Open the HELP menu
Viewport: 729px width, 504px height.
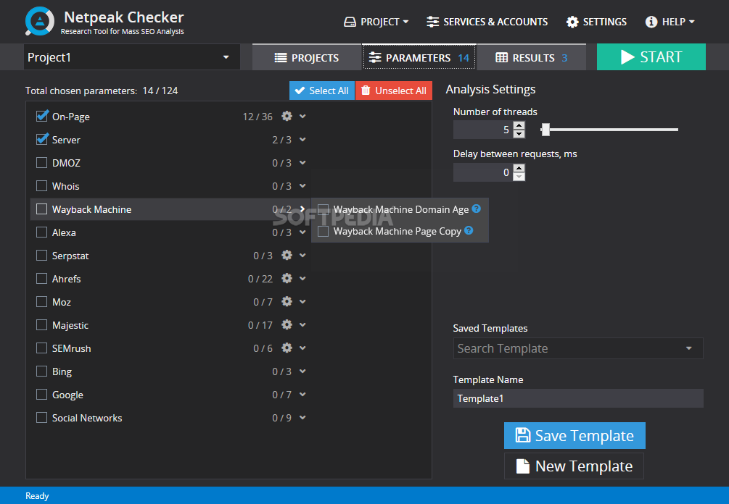[x=670, y=22]
